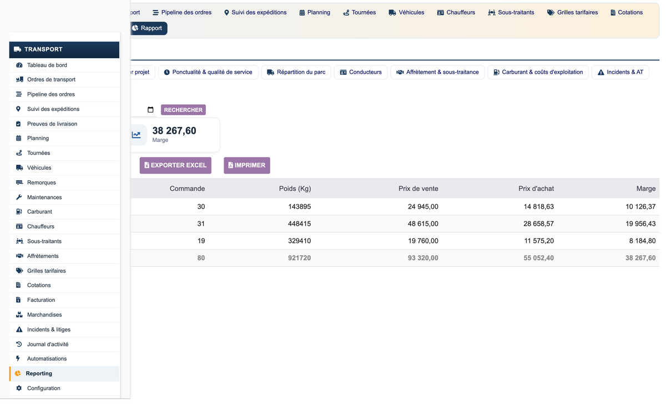666x416 pixels.
Task: Click the calendar icon next to RECHERCHER
Action: (150, 110)
